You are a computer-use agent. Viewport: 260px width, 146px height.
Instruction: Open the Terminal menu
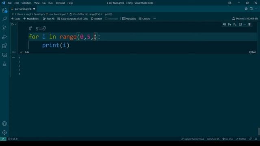pyautogui.click(x=60, y=3)
